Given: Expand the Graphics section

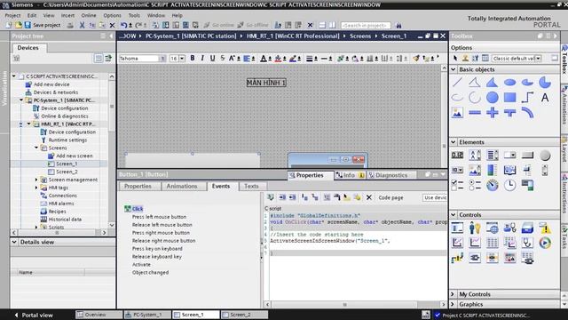Looking at the screenshot, I should [454, 304].
